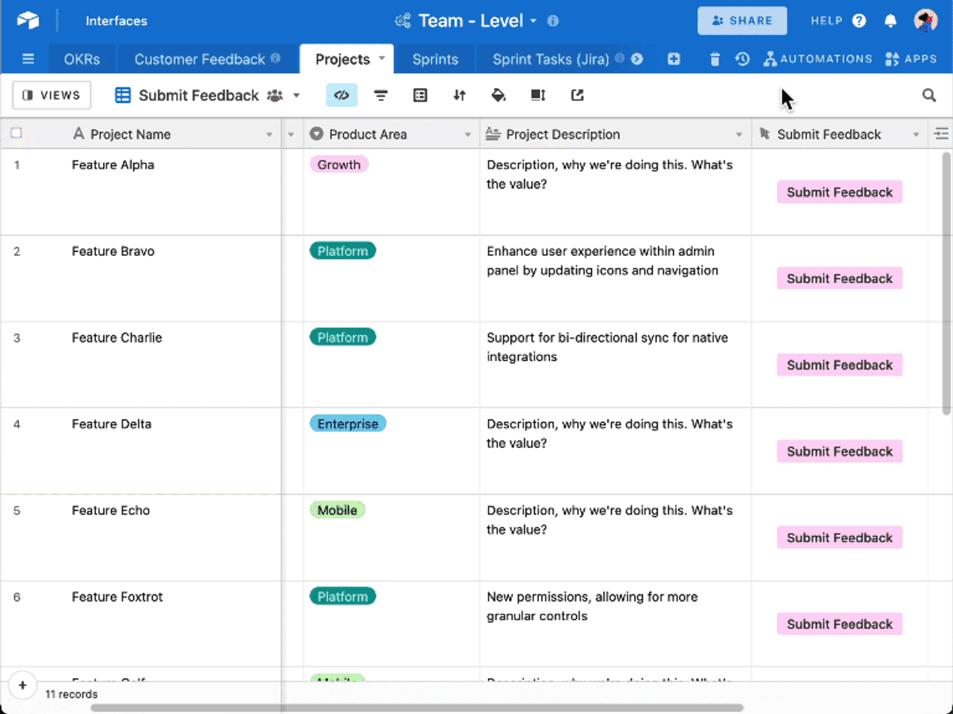Change row height with toolbar icon
This screenshot has width=953, height=714.
coord(538,95)
